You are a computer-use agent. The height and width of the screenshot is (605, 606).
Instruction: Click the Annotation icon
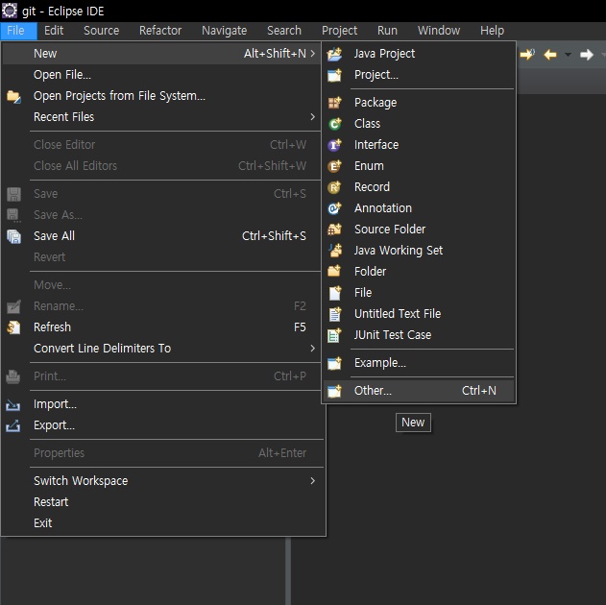[334, 208]
